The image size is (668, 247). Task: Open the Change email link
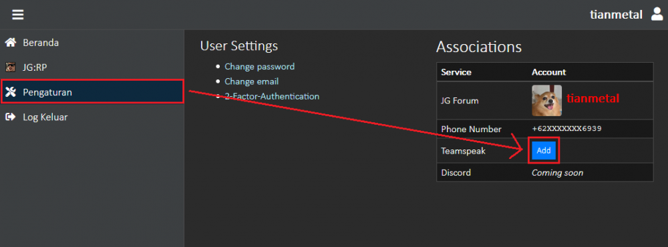[251, 81]
